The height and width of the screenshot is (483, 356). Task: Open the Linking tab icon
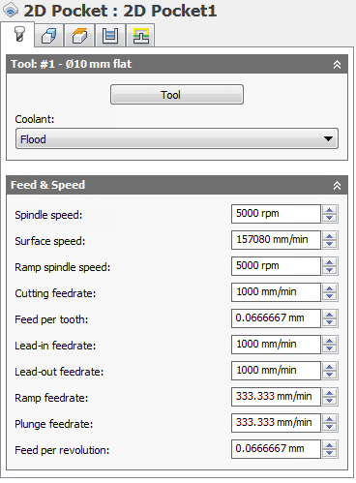pyautogui.click(x=140, y=36)
